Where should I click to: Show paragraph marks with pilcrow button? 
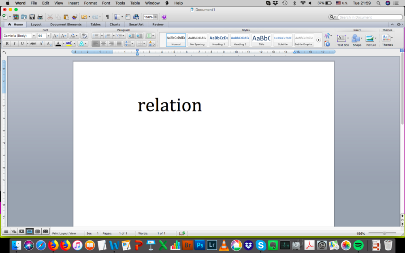coord(107,17)
